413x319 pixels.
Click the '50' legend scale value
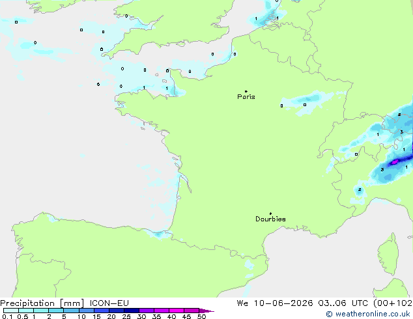pos(202,316)
